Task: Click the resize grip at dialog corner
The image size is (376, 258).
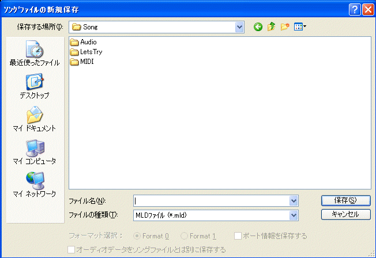Action: (371, 254)
